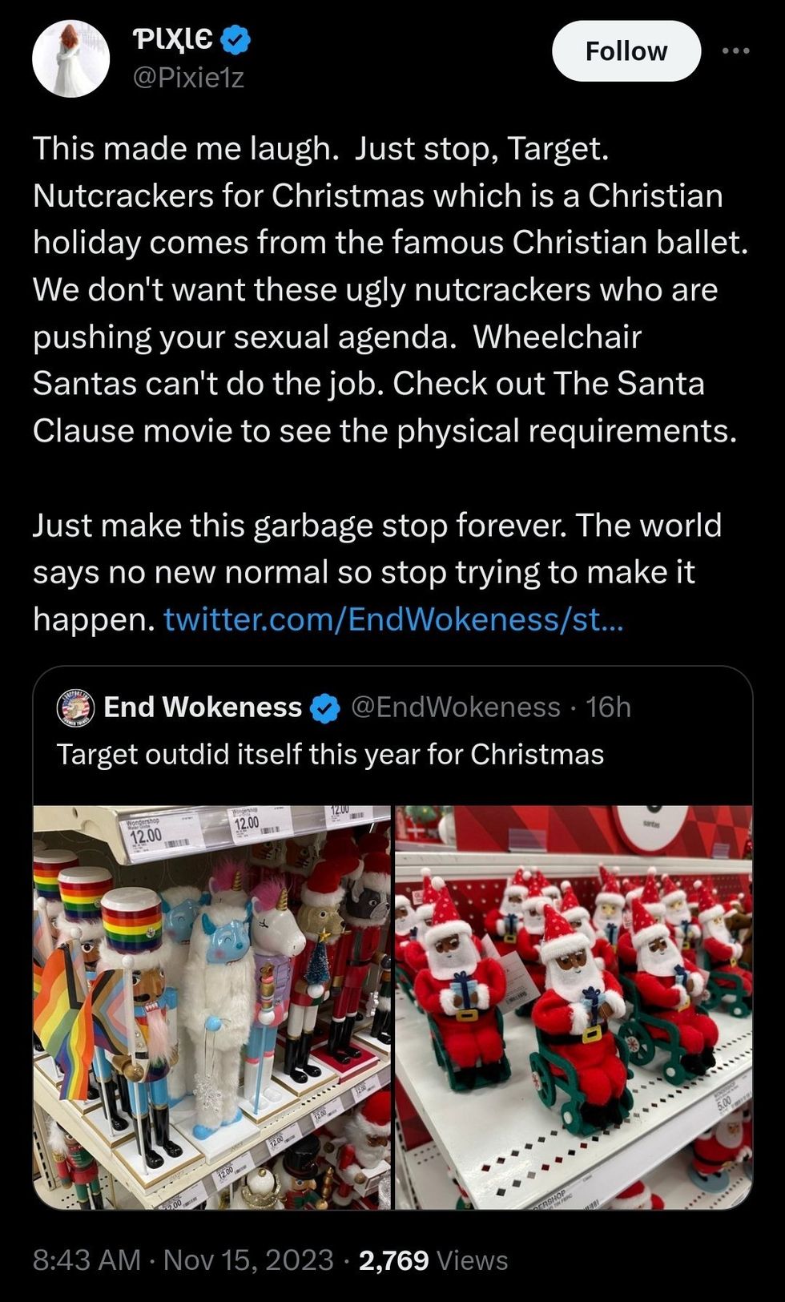The height and width of the screenshot is (1302, 785).
Task: Select the @EndWokeness handle in quoted post
Action: (x=456, y=707)
